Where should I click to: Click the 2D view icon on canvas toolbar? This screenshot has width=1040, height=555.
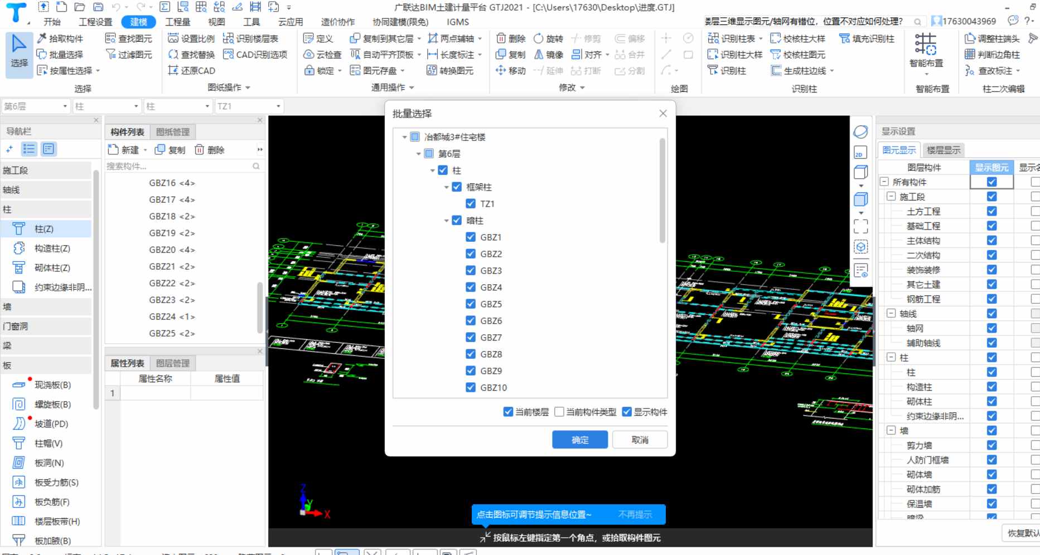coord(860,153)
